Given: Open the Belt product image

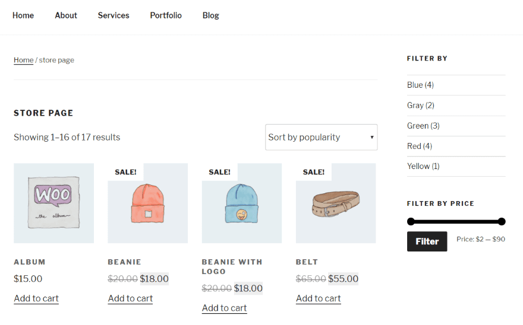Looking at the screenshot, I should point(336,203).
